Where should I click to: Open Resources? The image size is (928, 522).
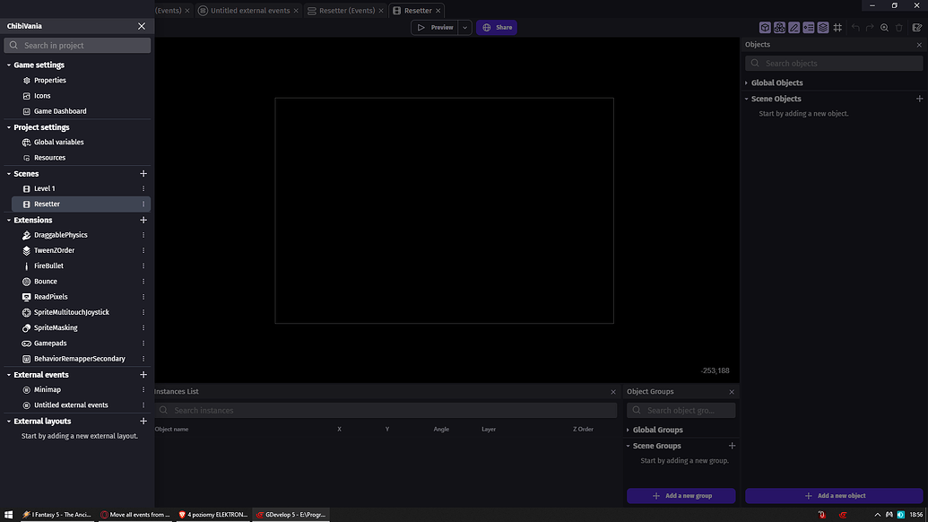pos(49,158)
